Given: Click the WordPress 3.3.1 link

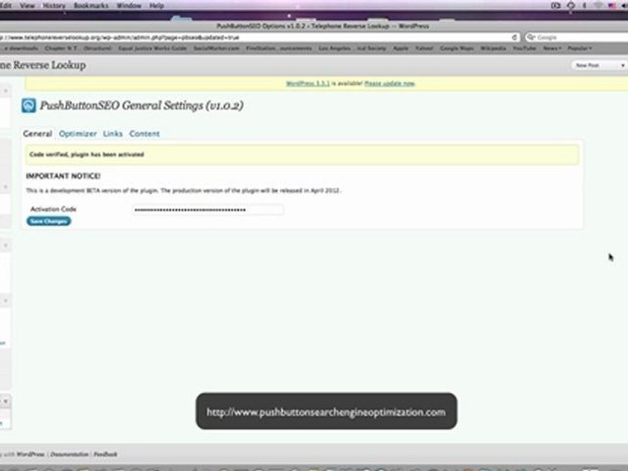Looking at the screenshot, I should pyautogui.click(x=307, y=83).
